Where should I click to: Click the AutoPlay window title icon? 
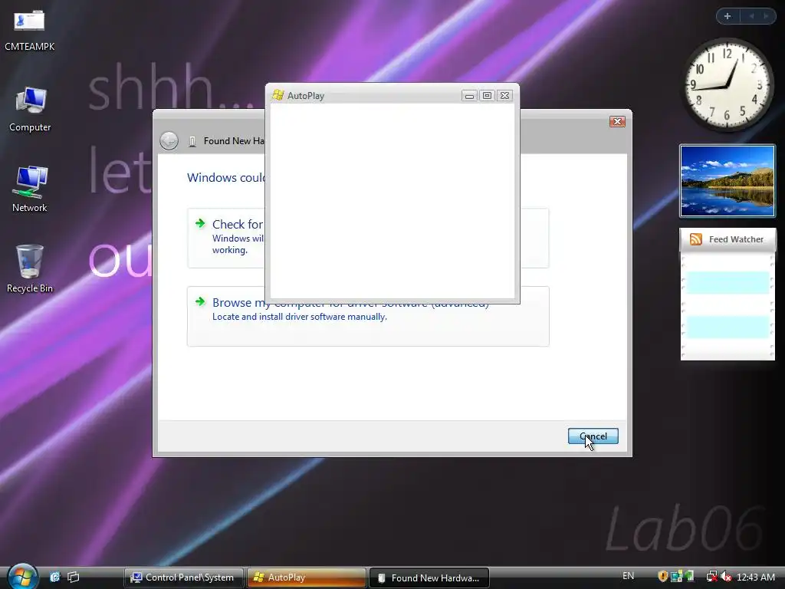278,95
